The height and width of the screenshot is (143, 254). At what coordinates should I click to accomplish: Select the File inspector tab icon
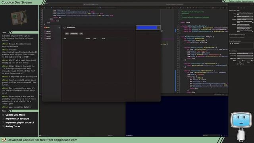(x=238, y=8)
